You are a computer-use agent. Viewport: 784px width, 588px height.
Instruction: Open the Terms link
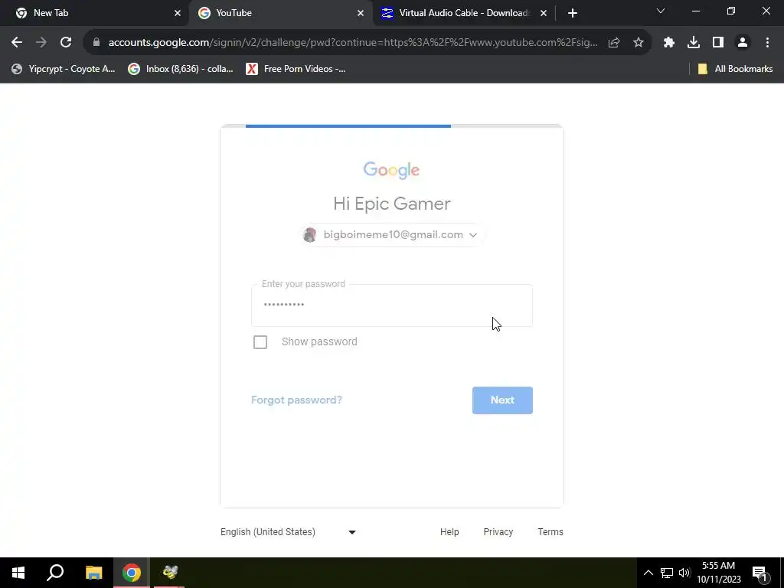point(550,532)
